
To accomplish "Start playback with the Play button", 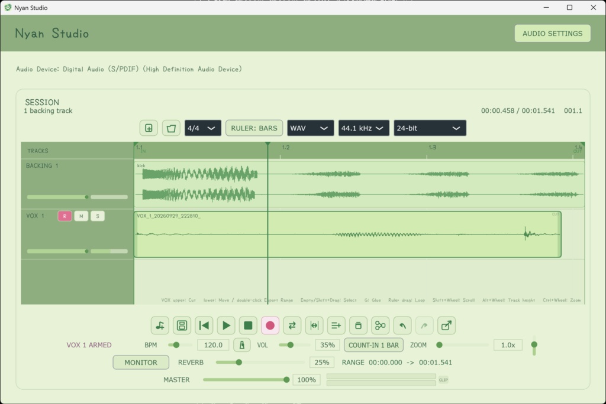I will pyautogui.click(x=226, y=325).
